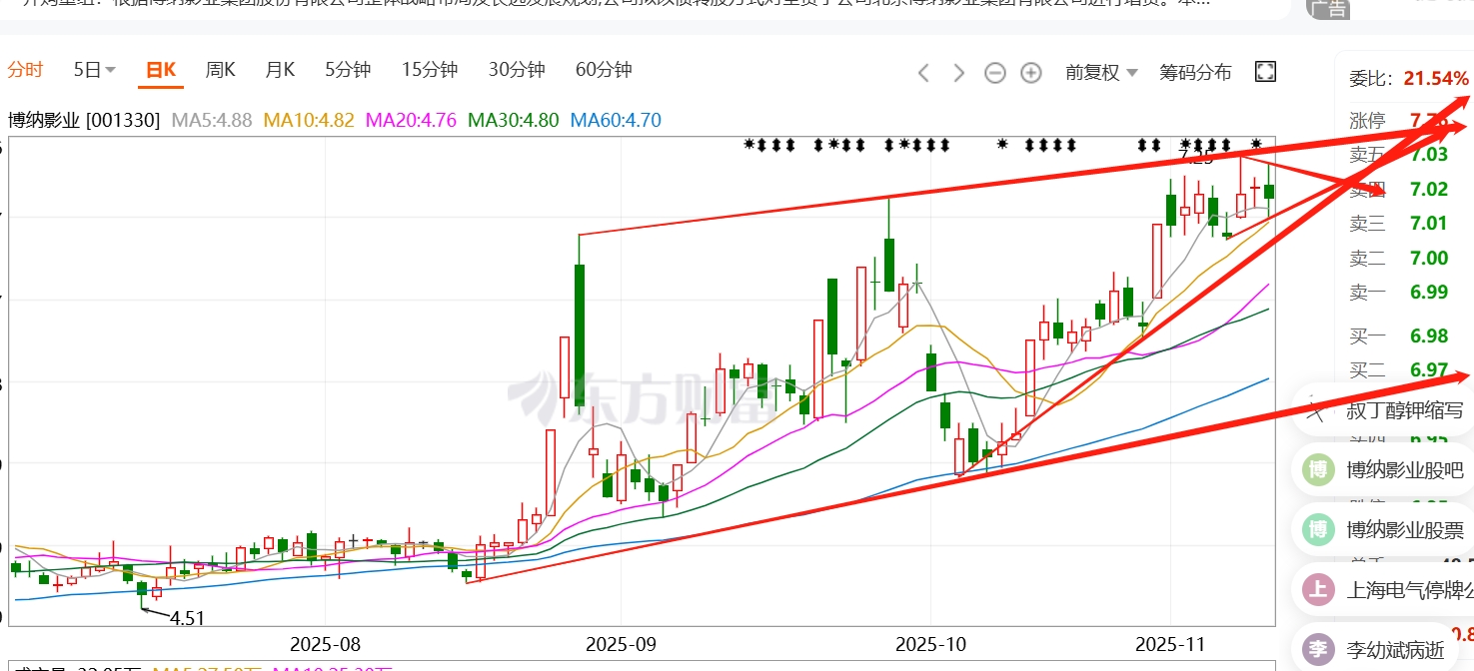Viewport: 1474px width, 671px height.
Task: Click the 博纳影业 [001330] stock title
Action: click(x=84, y=121)
